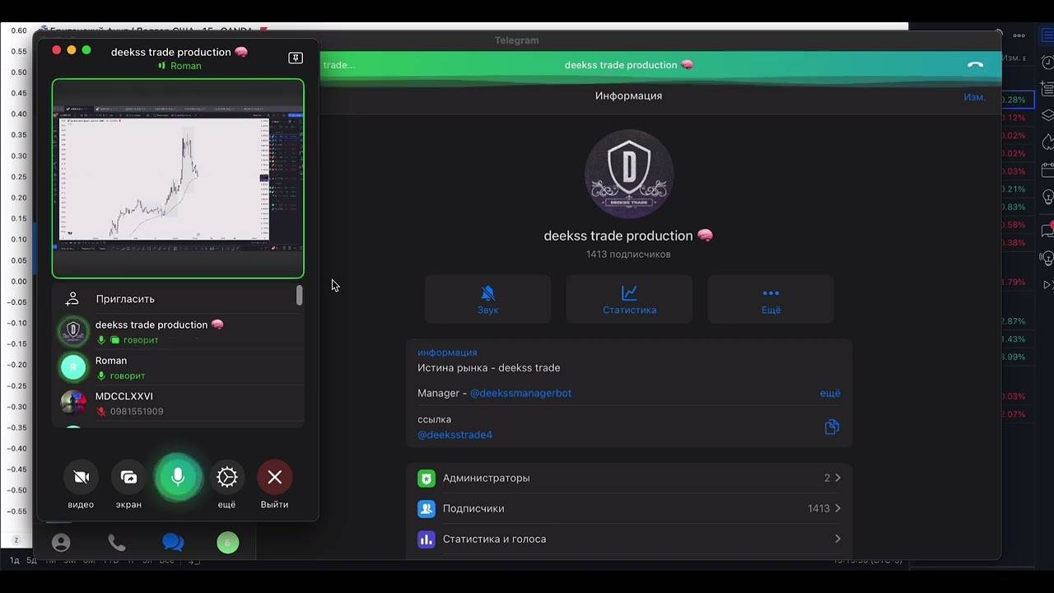Viewport: 1054px width, 593px height.
Task: Click the chevron on Статистика и голоса row
Action: pos(837,539)
